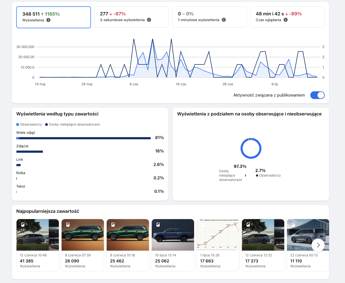
Task: Open the green SUV post from 9 czerwca 07:39
Action: (83, 235)
